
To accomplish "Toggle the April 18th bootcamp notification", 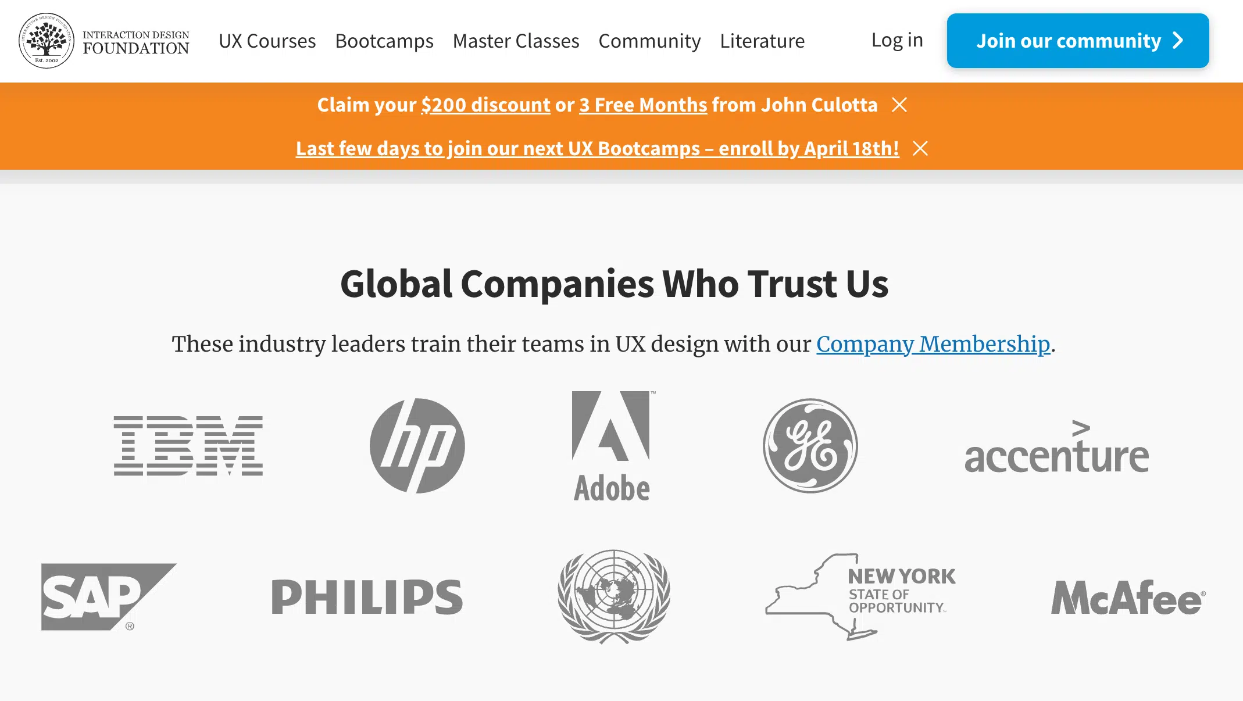I will [920, 148].
